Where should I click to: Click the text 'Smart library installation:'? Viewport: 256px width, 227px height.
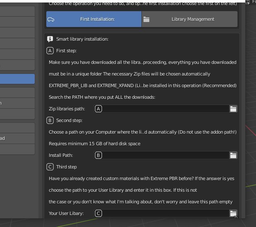[82, 39]
